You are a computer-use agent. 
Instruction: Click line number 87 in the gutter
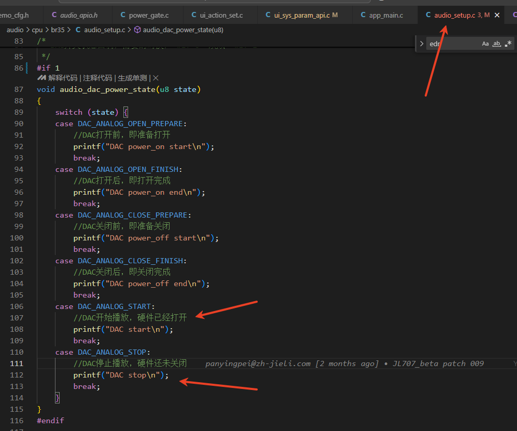19,89
